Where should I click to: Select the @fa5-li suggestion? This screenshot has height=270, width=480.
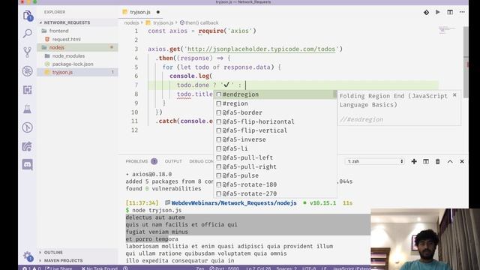275,148
